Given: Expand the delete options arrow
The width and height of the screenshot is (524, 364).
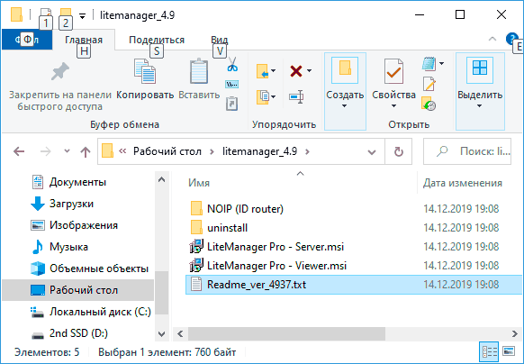Looking at the screenshot, I should click(x=309, y=70).
